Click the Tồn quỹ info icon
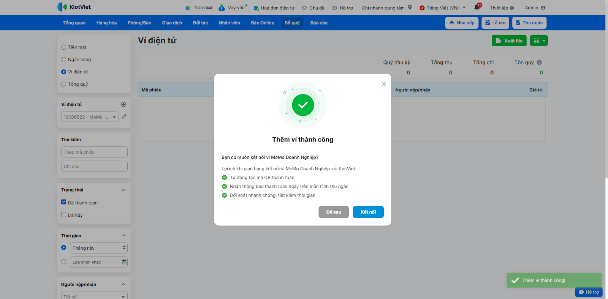This screenshot has height=299, width=608. [539, 62]
